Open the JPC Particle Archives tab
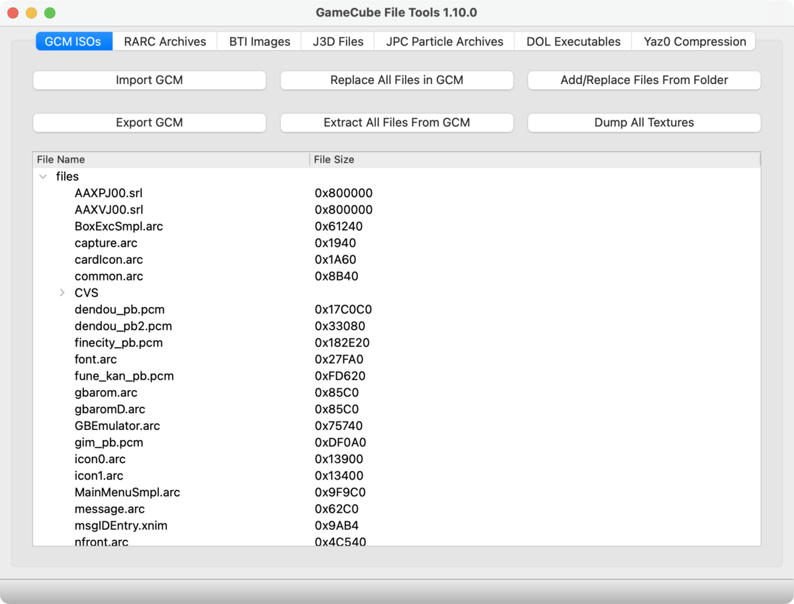The image size is (794, 604). click(445, 41)
